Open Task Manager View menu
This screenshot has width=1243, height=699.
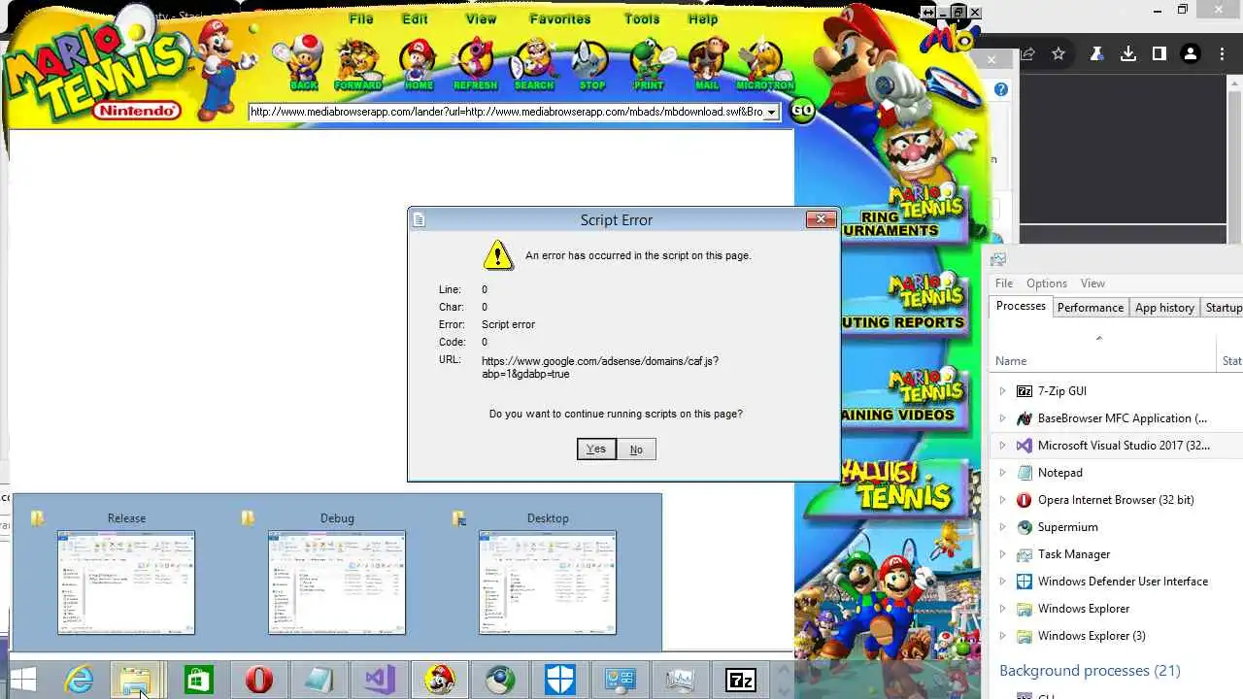tap(1092, 283)
